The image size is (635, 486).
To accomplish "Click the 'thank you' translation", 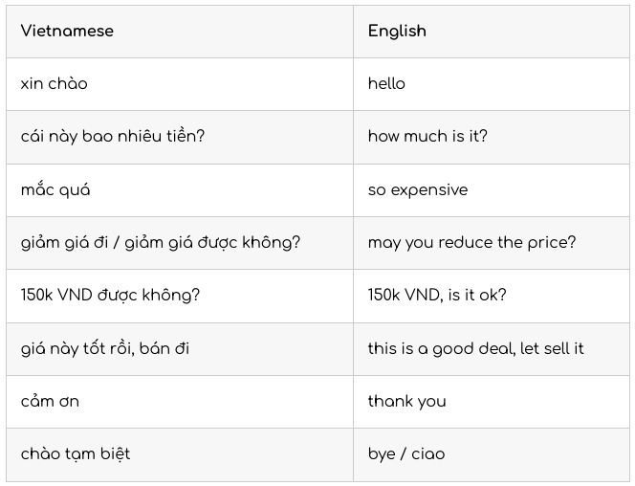I will (407, 402).
